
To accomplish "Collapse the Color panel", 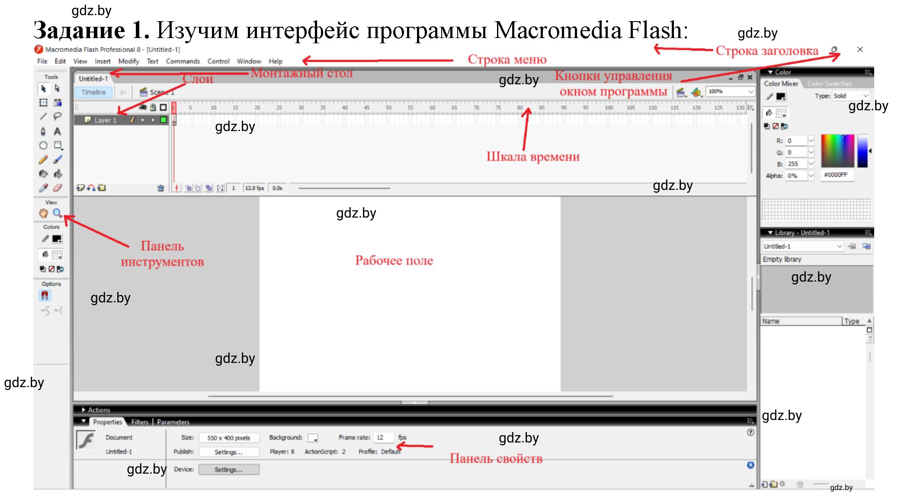I will 770,72.
